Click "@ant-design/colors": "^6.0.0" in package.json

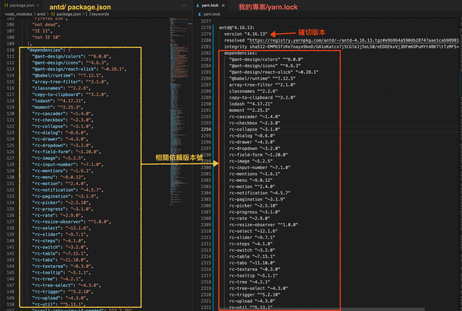pyautogui.click(x=72, y=56)
